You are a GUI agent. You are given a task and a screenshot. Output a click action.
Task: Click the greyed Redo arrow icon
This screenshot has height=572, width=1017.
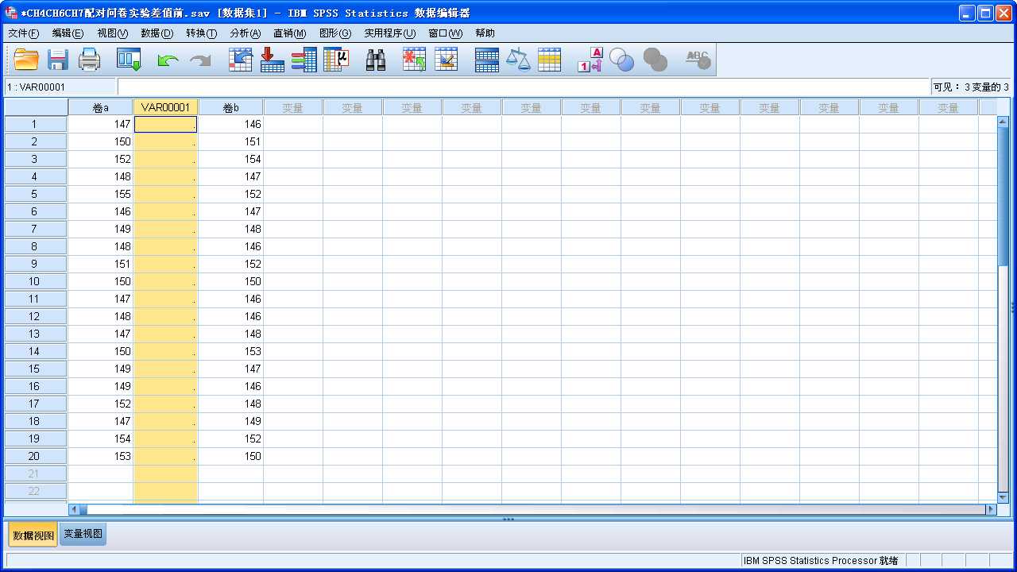tap(200, 60)
